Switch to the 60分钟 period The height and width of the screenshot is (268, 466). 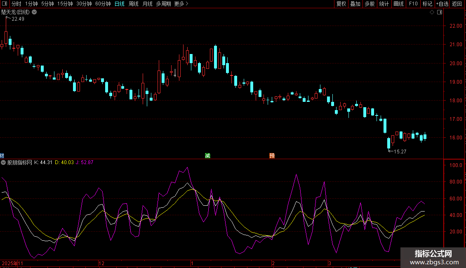coord(103,4)
